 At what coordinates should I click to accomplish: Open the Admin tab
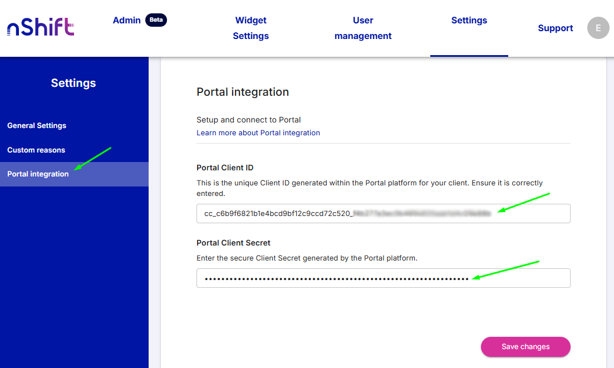126,20
